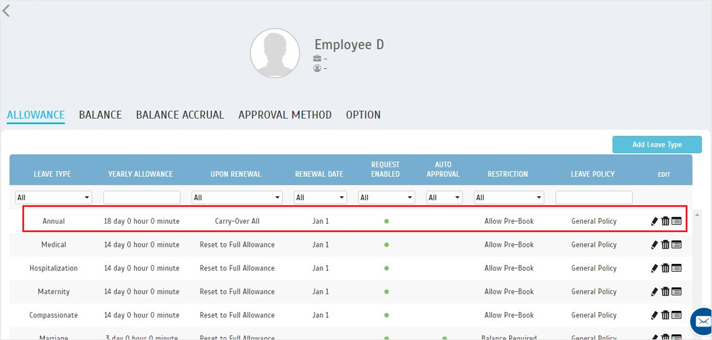Sort by UPON RENEWAL column header
The width and height of the screenshot is (712, 340).
(236, 174)
